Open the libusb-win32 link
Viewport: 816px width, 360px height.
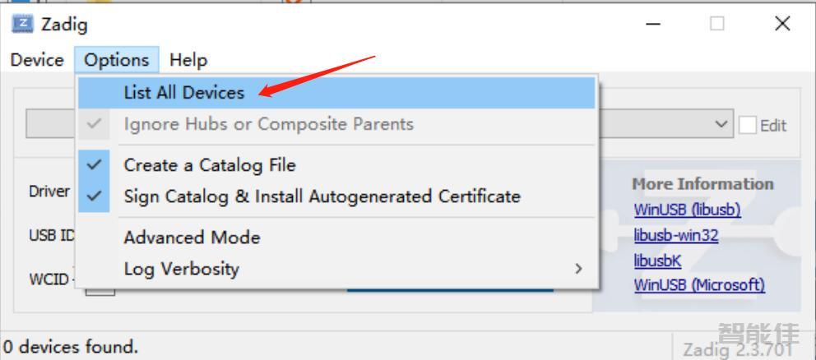[x=676, y=236]
